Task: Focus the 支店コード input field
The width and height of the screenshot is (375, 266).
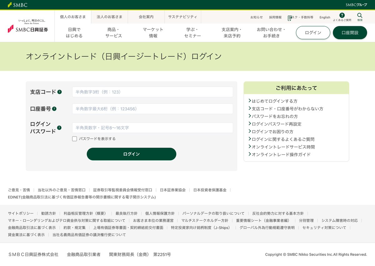Action: (x=152, y=92)
